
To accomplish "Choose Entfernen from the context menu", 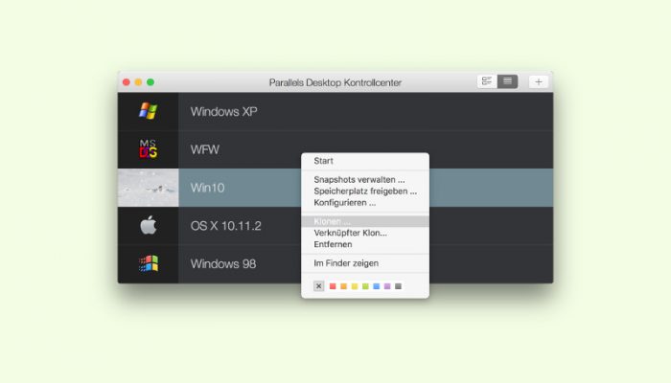I will tap(365, 244).
